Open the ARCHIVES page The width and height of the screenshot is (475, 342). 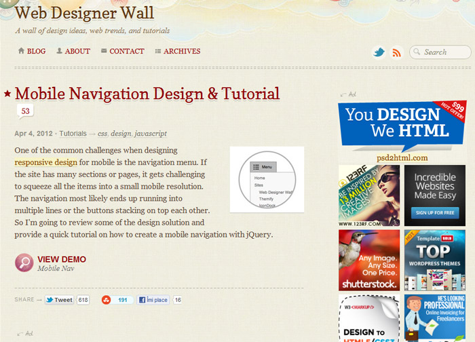point(182,51)
